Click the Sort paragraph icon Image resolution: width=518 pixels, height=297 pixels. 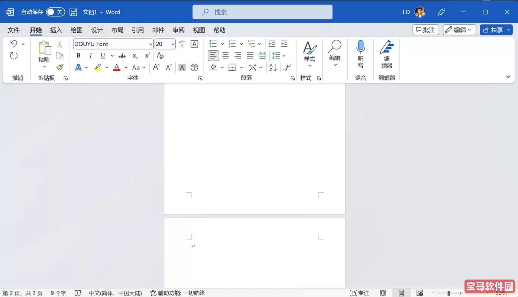tap(273, 67)
